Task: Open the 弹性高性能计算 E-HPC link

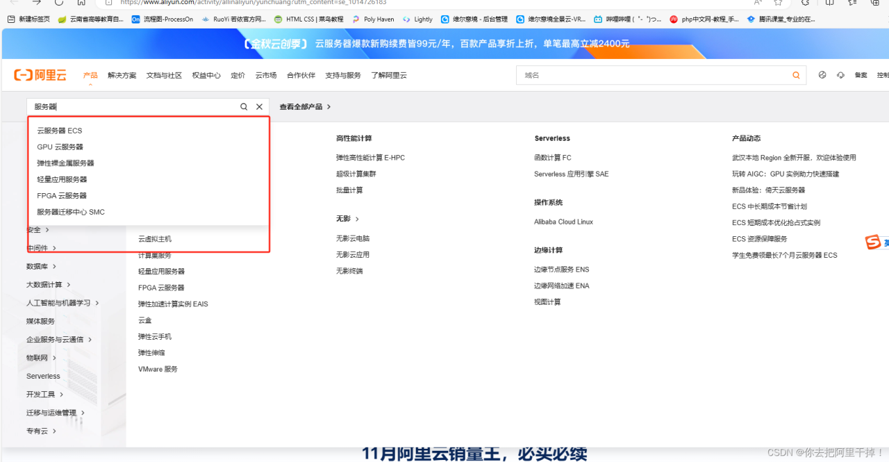Action: (x=370, y=158)
